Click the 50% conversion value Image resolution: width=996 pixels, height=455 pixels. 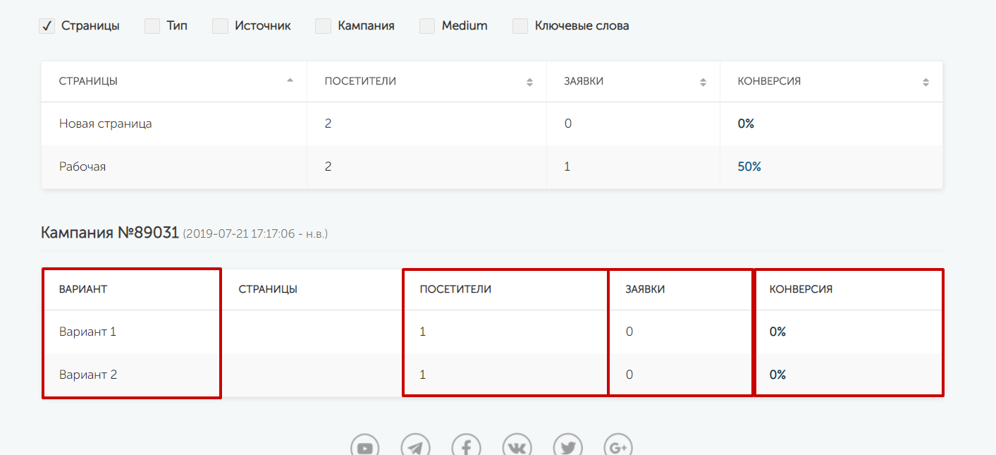pyautogui.click(x=749, y=166)
